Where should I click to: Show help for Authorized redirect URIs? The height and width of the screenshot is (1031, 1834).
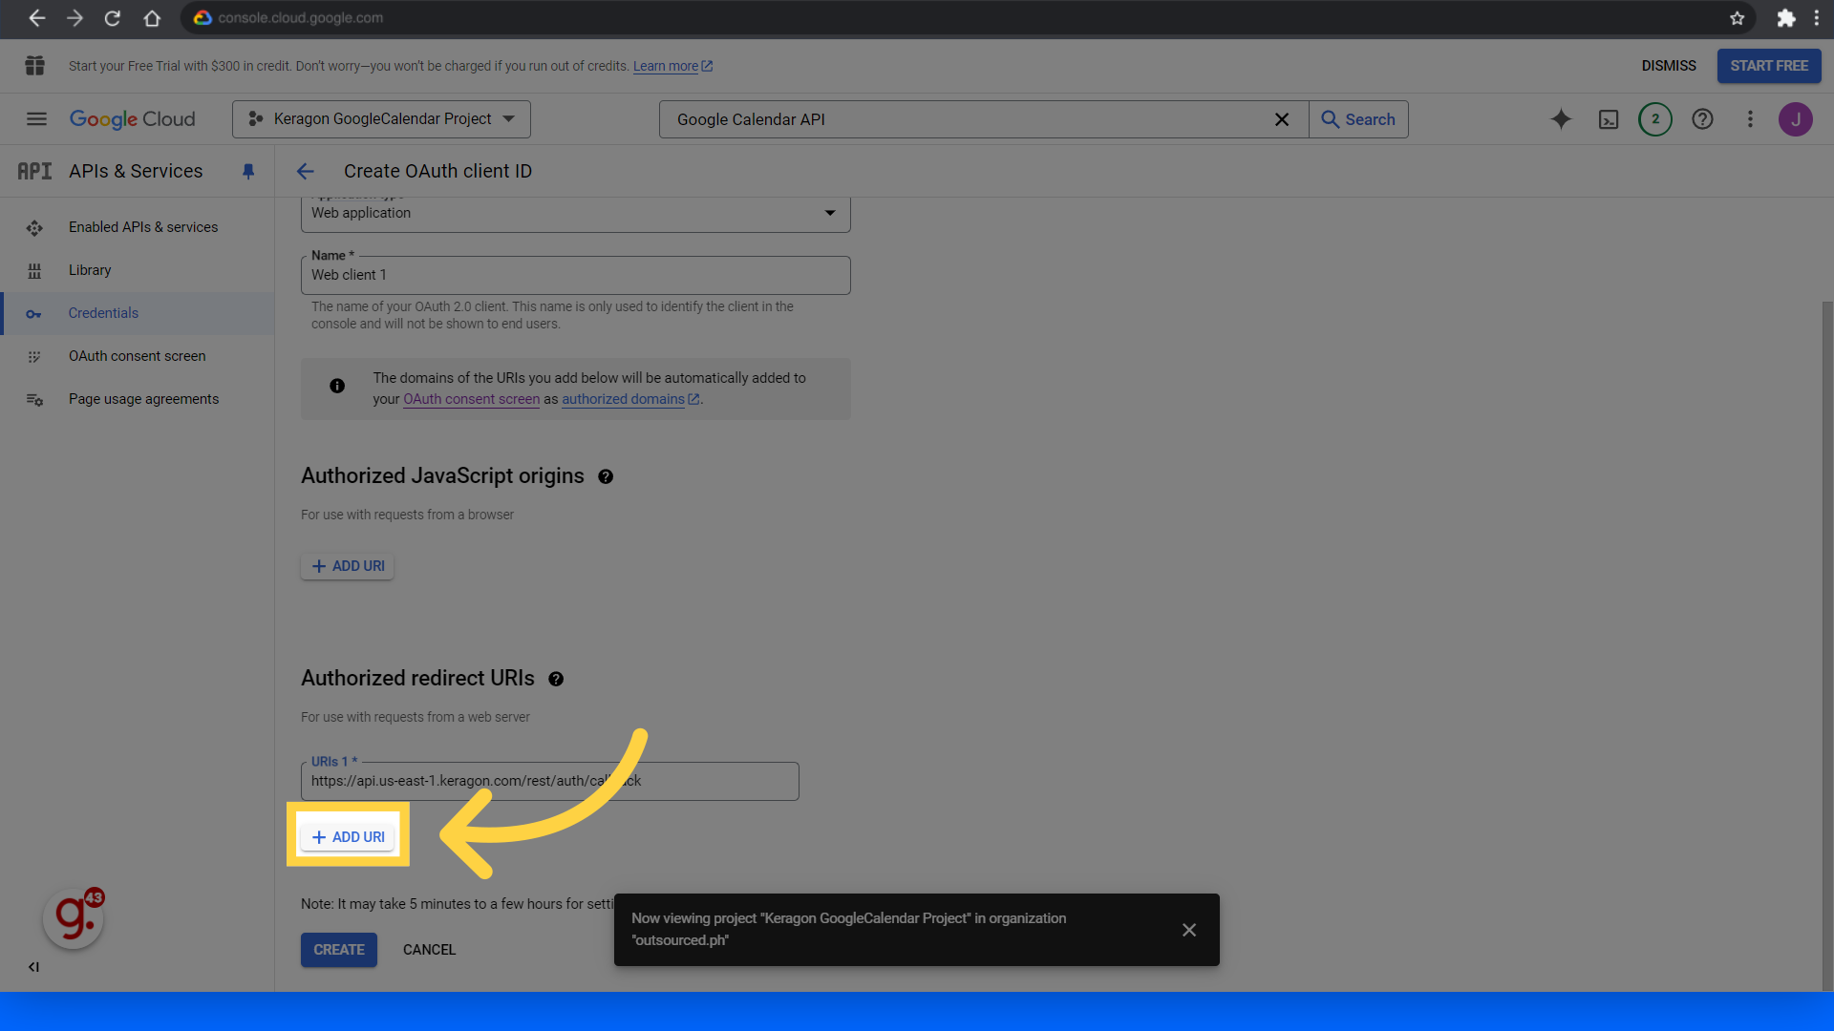click(556, 679)
